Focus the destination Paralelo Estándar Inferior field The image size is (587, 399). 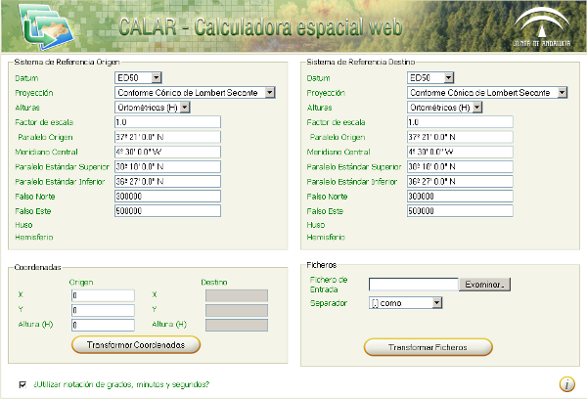460,182
